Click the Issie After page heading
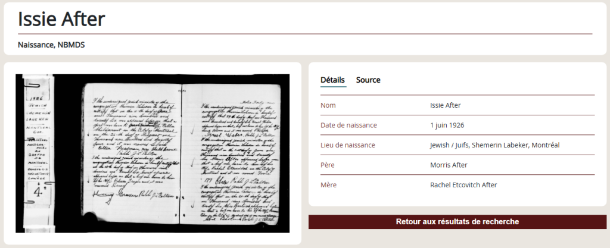This screenshot has height=248, width=610. pos(61,18)
